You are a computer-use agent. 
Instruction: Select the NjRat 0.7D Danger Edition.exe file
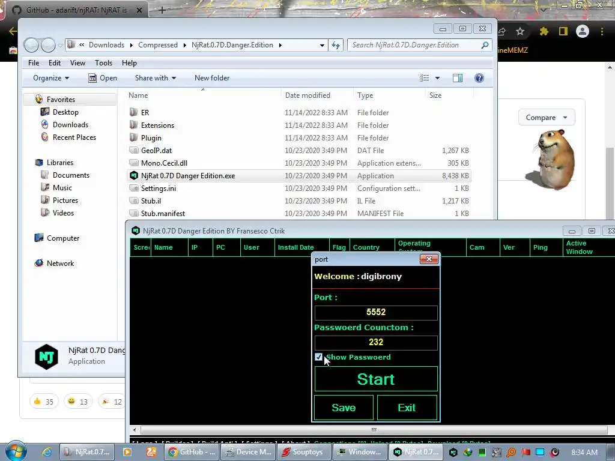point(300,176)
